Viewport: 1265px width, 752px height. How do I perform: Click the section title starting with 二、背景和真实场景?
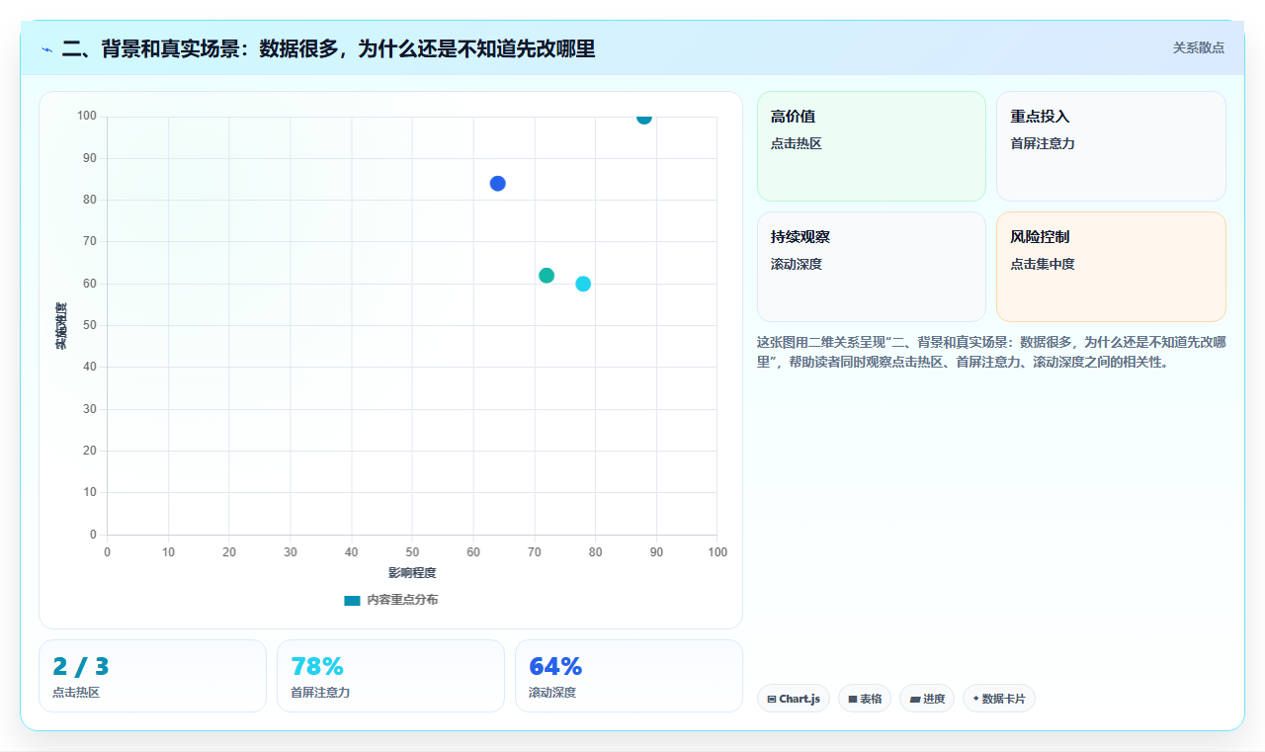328,48
